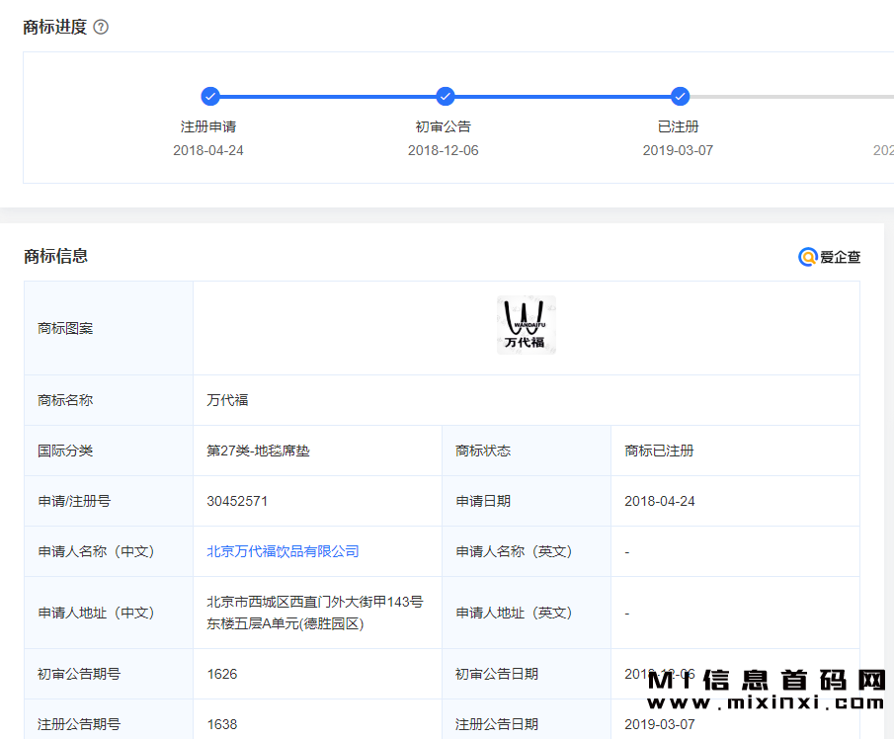Select the 初审公告 date 2018-12-06

(443, 150)
